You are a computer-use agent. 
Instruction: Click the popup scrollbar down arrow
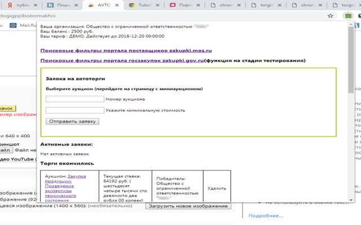351,200
